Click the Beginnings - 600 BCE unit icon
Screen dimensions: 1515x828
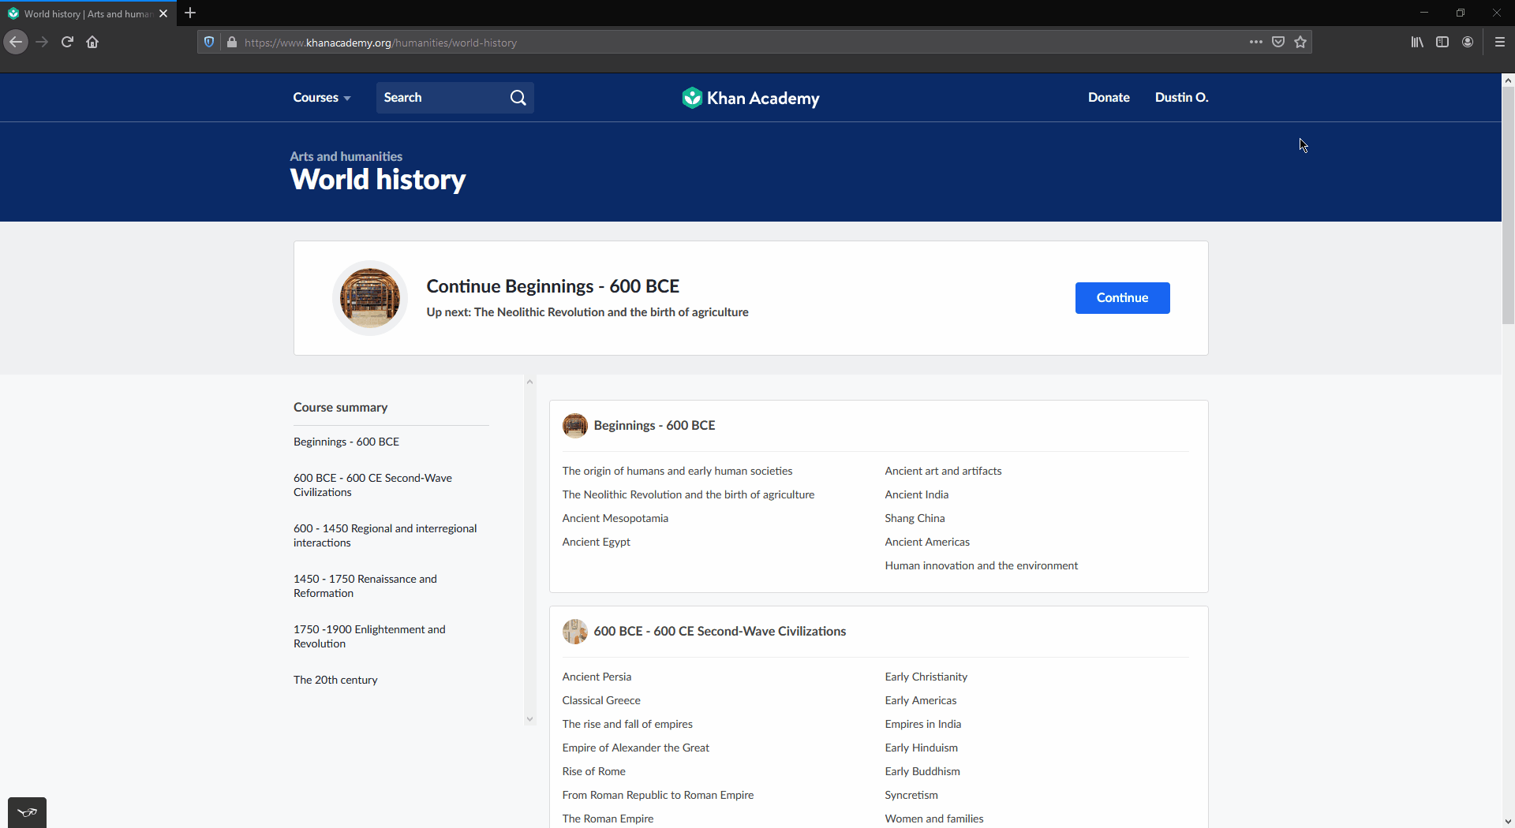point(574,426)
